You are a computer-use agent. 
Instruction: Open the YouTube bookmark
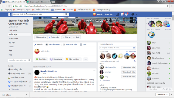click(x=68, y=10)
